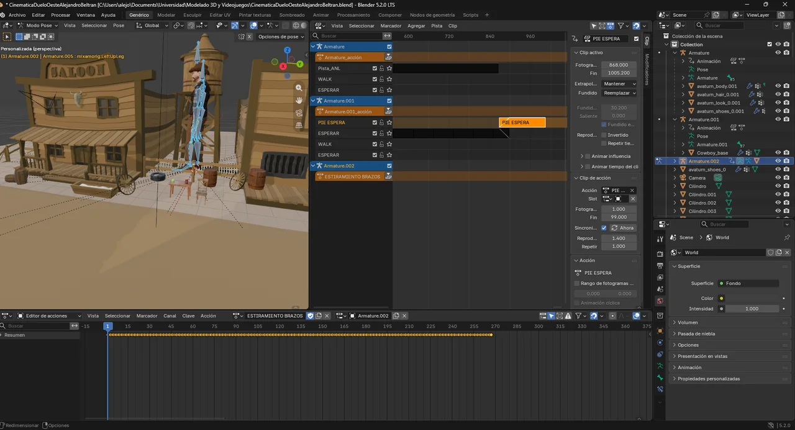Click the NLA filter funnel icon
The width and height of the screenshot is (795, 430).
point(621,25)
